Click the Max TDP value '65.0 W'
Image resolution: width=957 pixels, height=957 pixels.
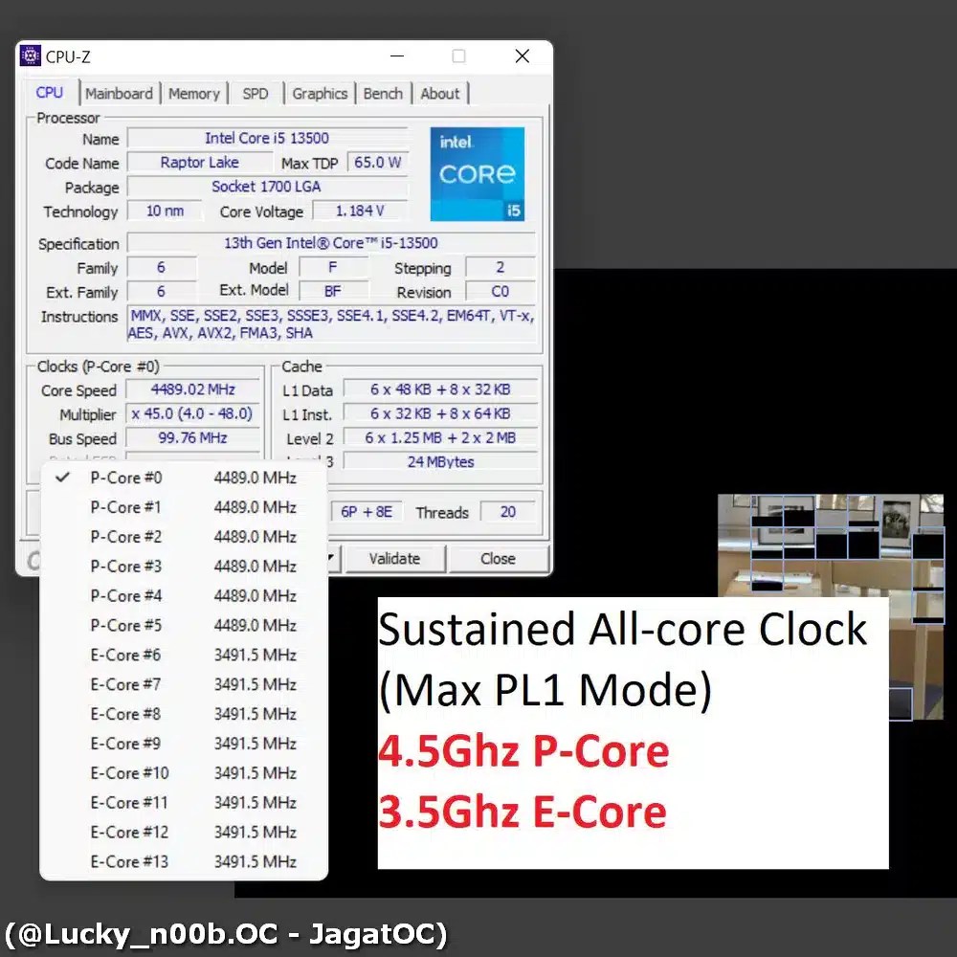pyautogui.click(x=377, y=163)
